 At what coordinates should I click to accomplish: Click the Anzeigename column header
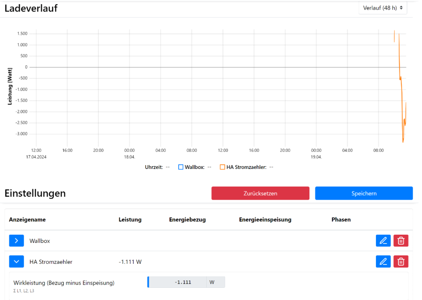click(27, 220)
